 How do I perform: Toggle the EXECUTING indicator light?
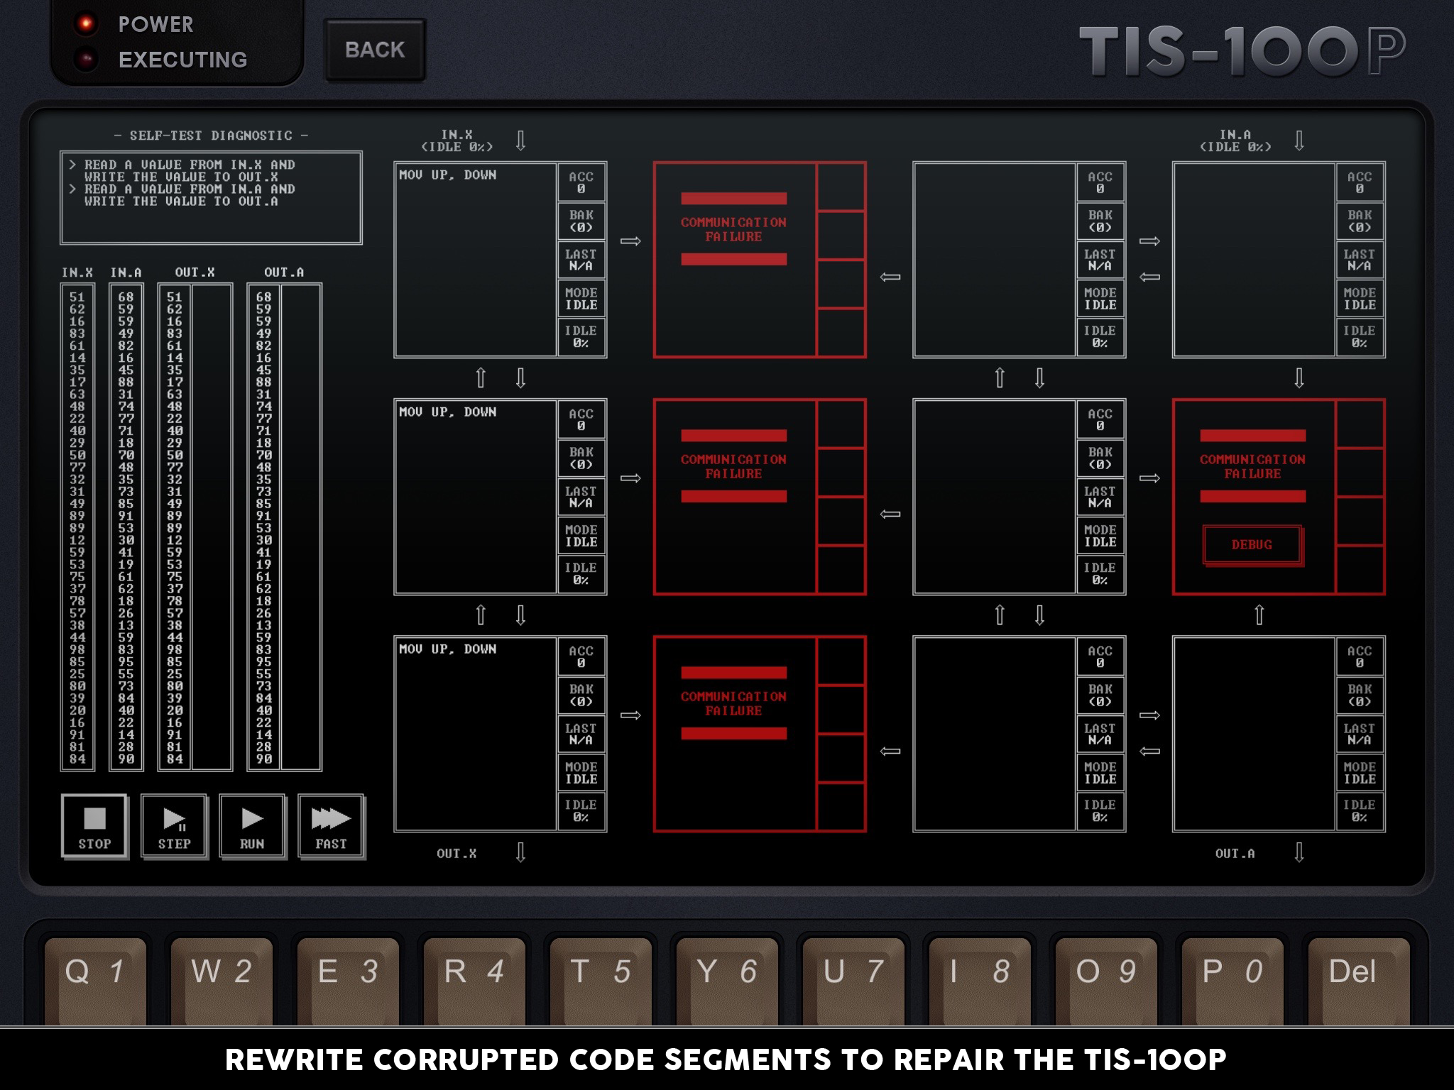[x=86, y=58]
